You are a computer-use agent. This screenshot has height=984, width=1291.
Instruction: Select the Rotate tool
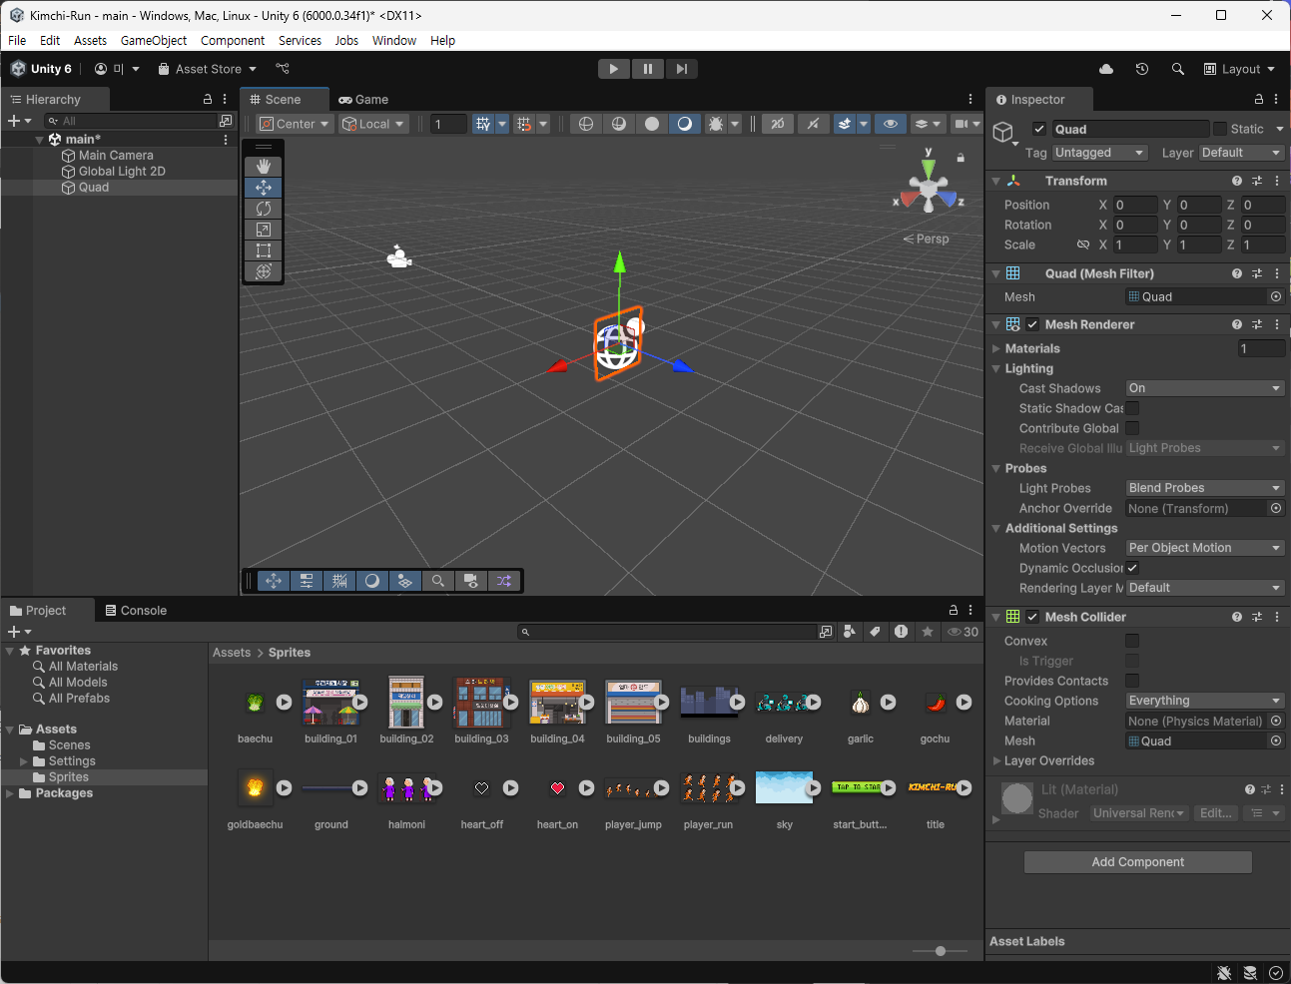[x=264, y=209]
